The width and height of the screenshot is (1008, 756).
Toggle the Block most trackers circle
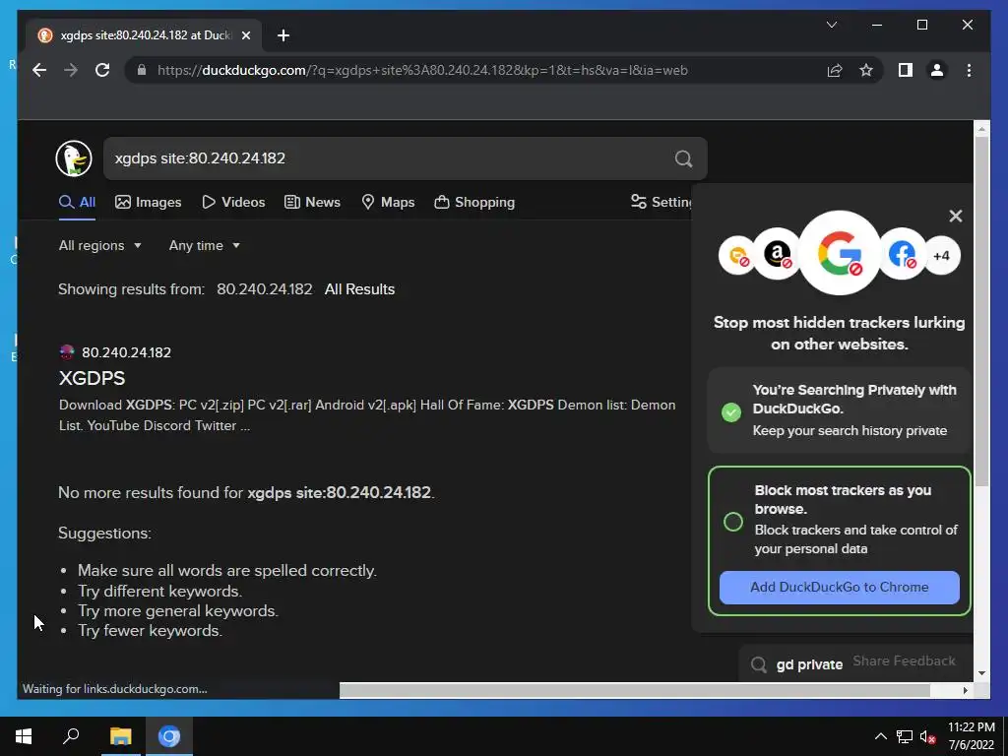732,522
